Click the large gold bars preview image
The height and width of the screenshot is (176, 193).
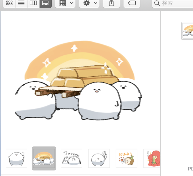coord(78,80)
